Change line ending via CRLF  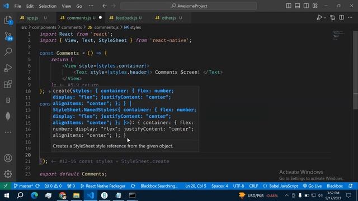[x=253, y=186]
